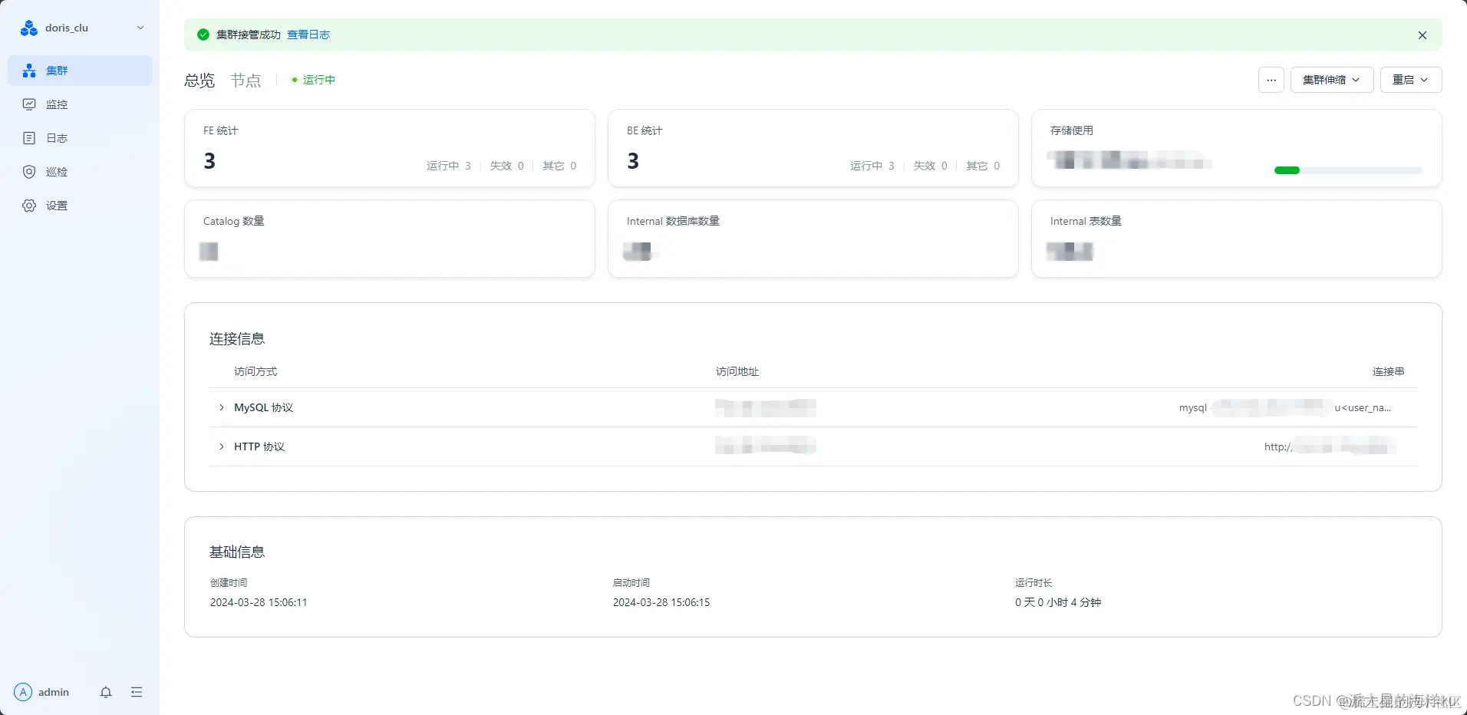This screenshot has height=715, width=1467.
Task: Open the 日志 logs icon in the sidebar
Action: (x=29, y=138)
